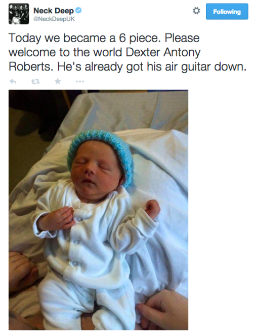Click the baby's blue knit hat in the photo
253x334 pixels.
coord(101,149)
